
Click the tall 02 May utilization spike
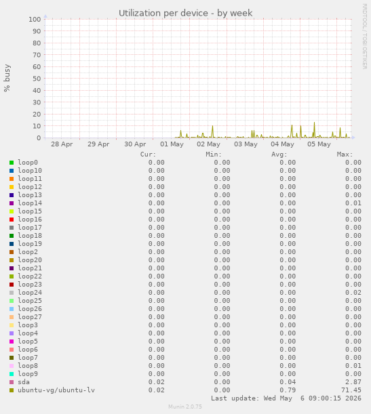click(212, 131)
